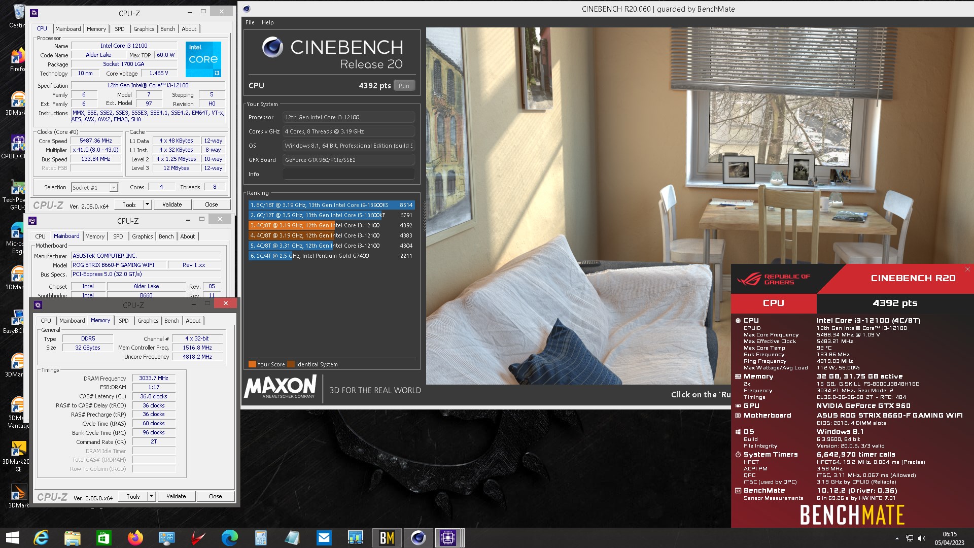The image size is (974, 548).
Task: Open Calculator from the taskbar
Action: pyautogui.click(x=261, y=538)
